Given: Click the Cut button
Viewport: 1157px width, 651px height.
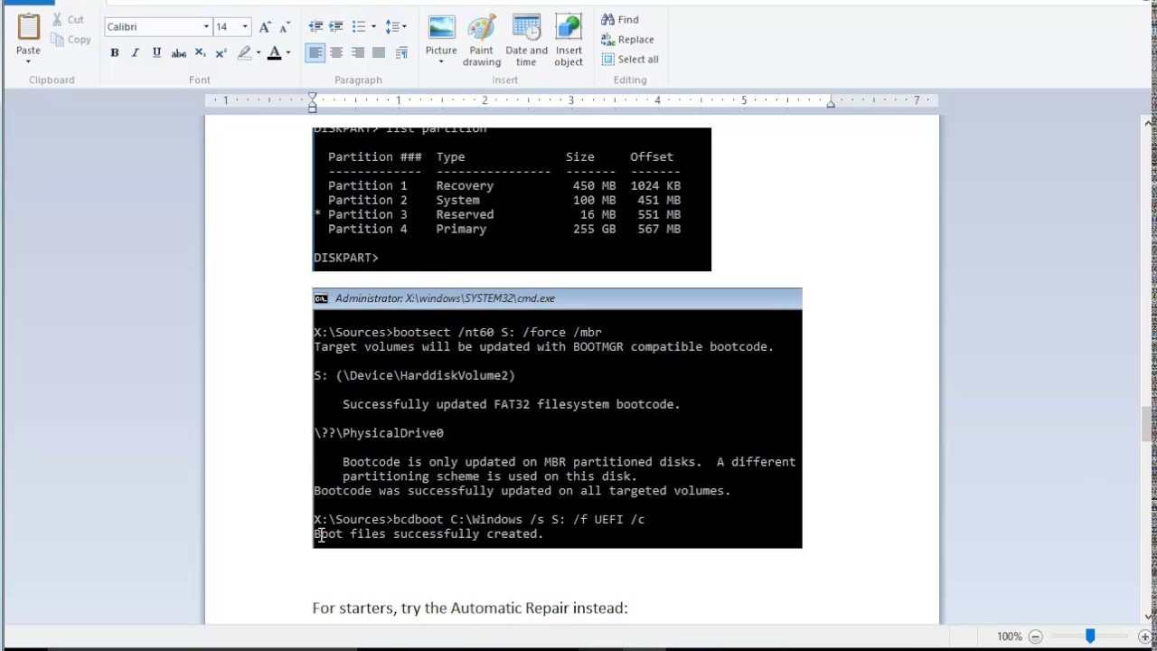Looking at the screenshot, I should click(68, 19).
